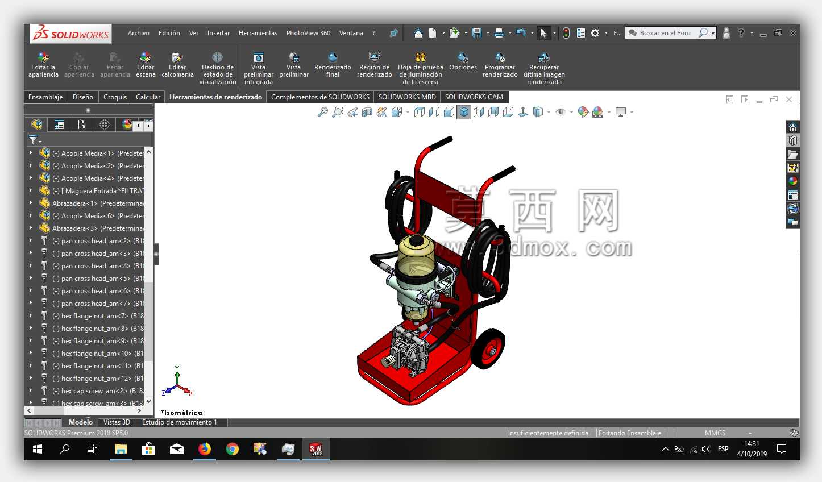Viewport: 822px width, 482px height.
Task: Open Custom Properties icon in task pane
Action: pyautogui.click(x=793, y=195)
